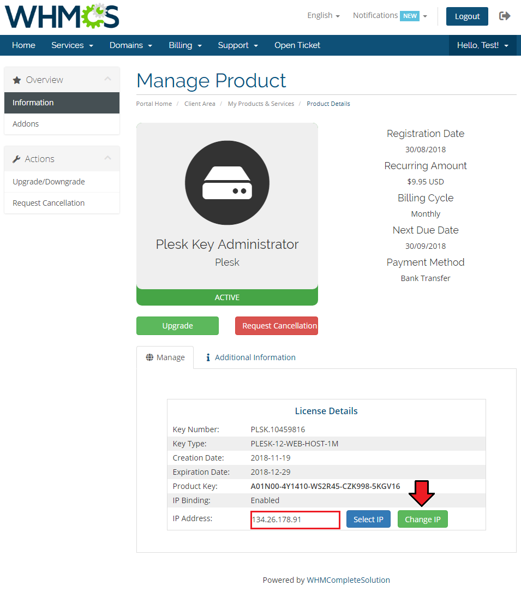This screenshot has width=521, height=615.
Task: Open the WHMCompleteSolution footer link
Action: point(348,580)
